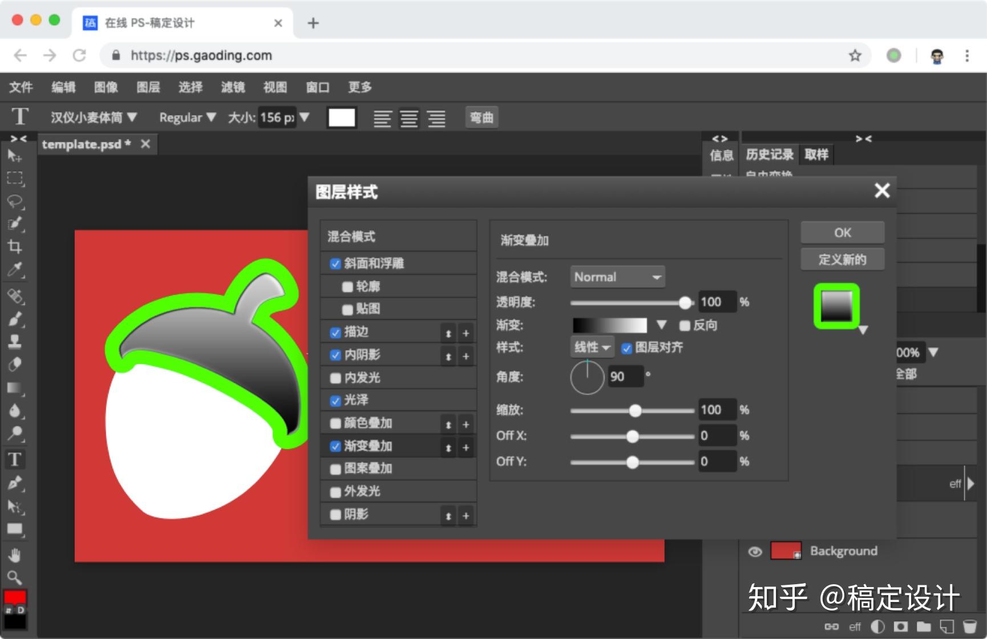Select the Crop tool
987x639 pixels.
pos(16,247)
